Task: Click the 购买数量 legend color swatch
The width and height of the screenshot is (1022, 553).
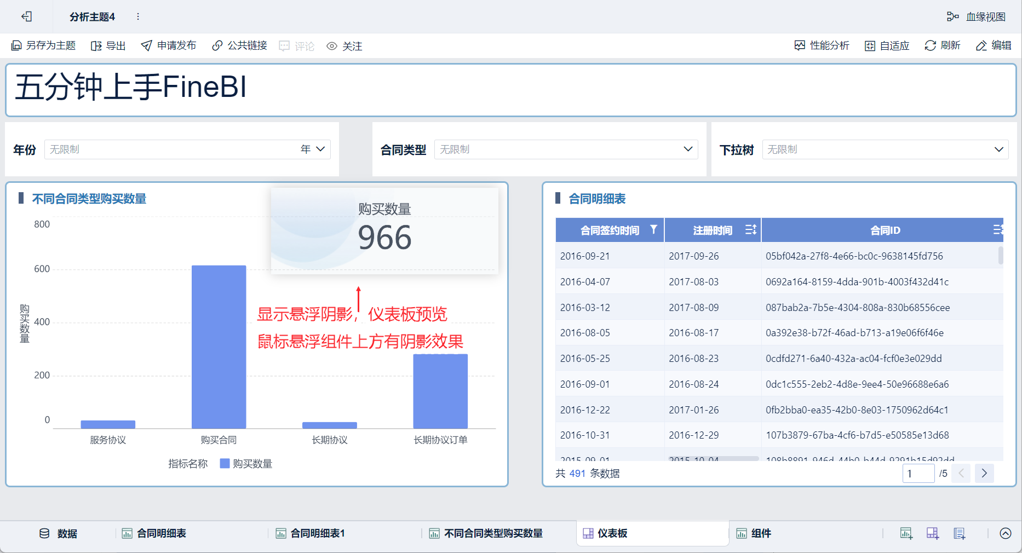Action: pyautogui.click(x=225, y=464)
